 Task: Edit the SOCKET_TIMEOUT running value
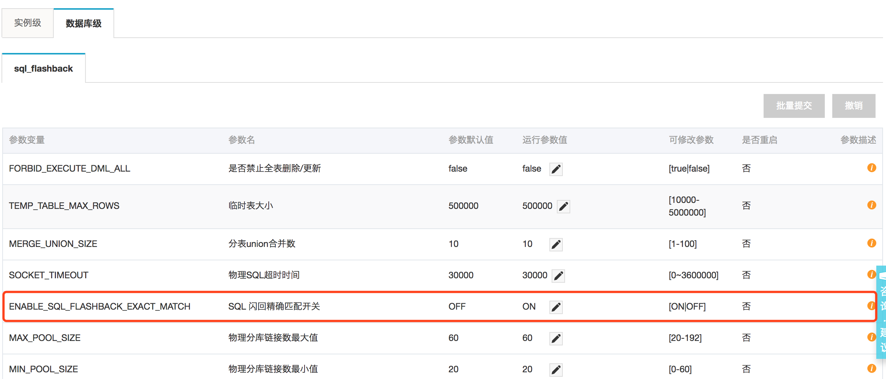558,276
